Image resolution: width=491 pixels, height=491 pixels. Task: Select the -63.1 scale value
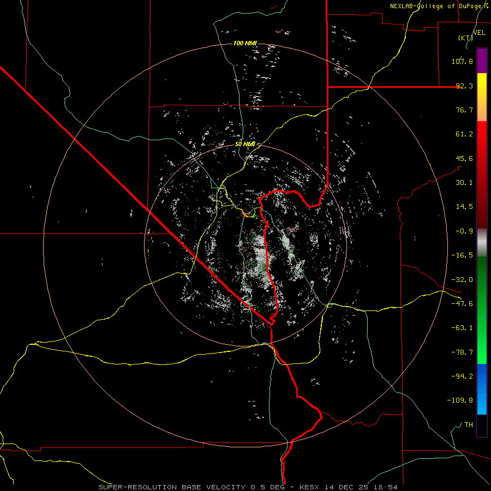[x=462, y=328]
